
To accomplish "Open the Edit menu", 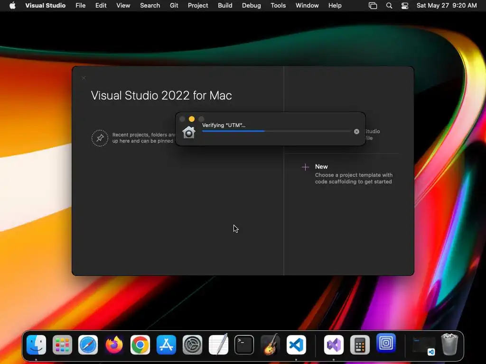I will [101, 6].
